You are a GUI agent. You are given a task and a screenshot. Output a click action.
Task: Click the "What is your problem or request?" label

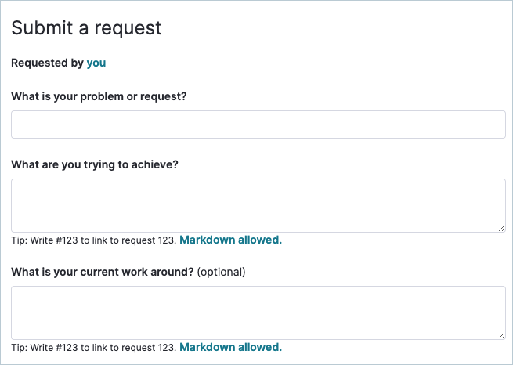99,96
